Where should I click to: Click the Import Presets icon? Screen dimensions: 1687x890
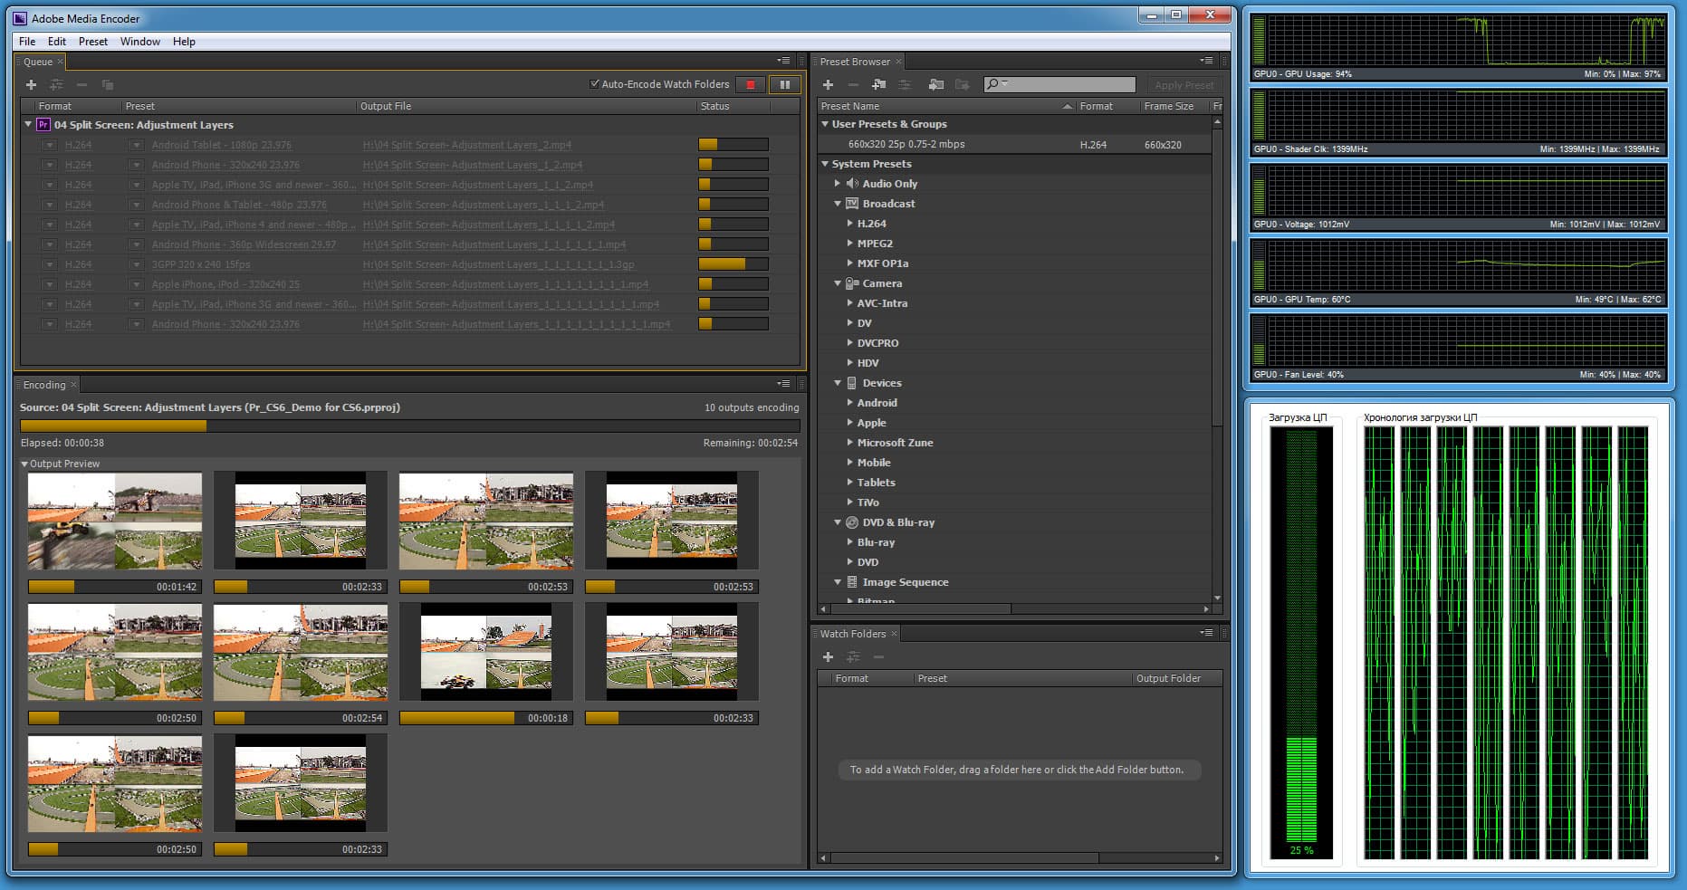click(936, 84)
